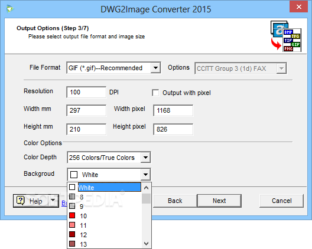Click the Height mm input field
This screenshot has width=312, height=249.
click(x=86, y=129)
